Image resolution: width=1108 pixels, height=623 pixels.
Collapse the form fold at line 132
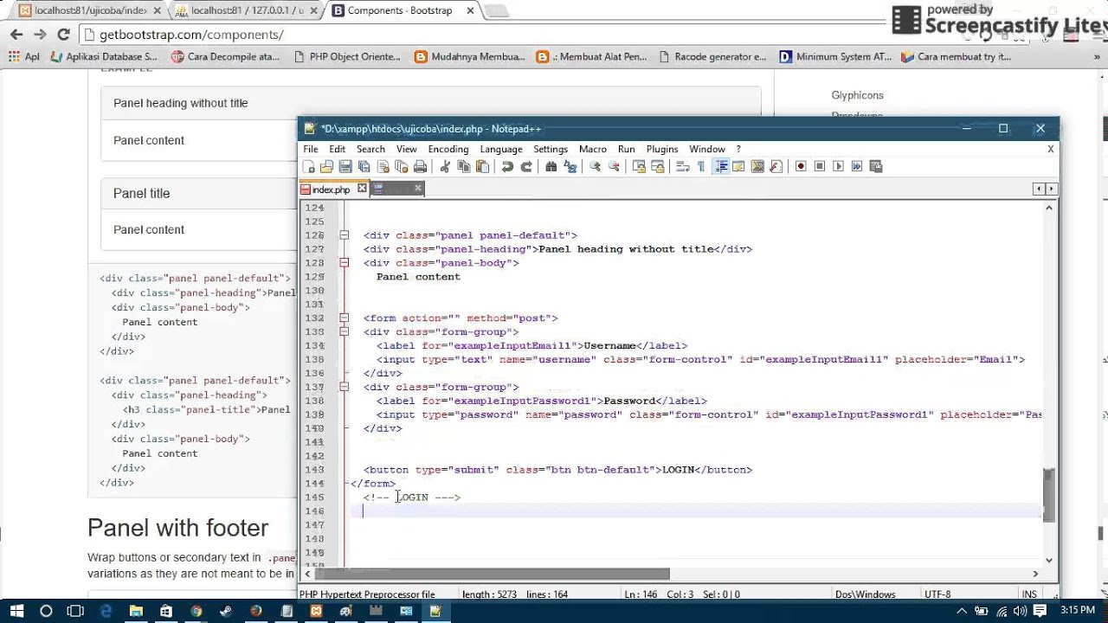[x=344, y=318]
